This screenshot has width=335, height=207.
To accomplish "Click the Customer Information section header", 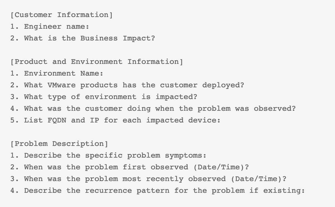I will pos(61,15).
